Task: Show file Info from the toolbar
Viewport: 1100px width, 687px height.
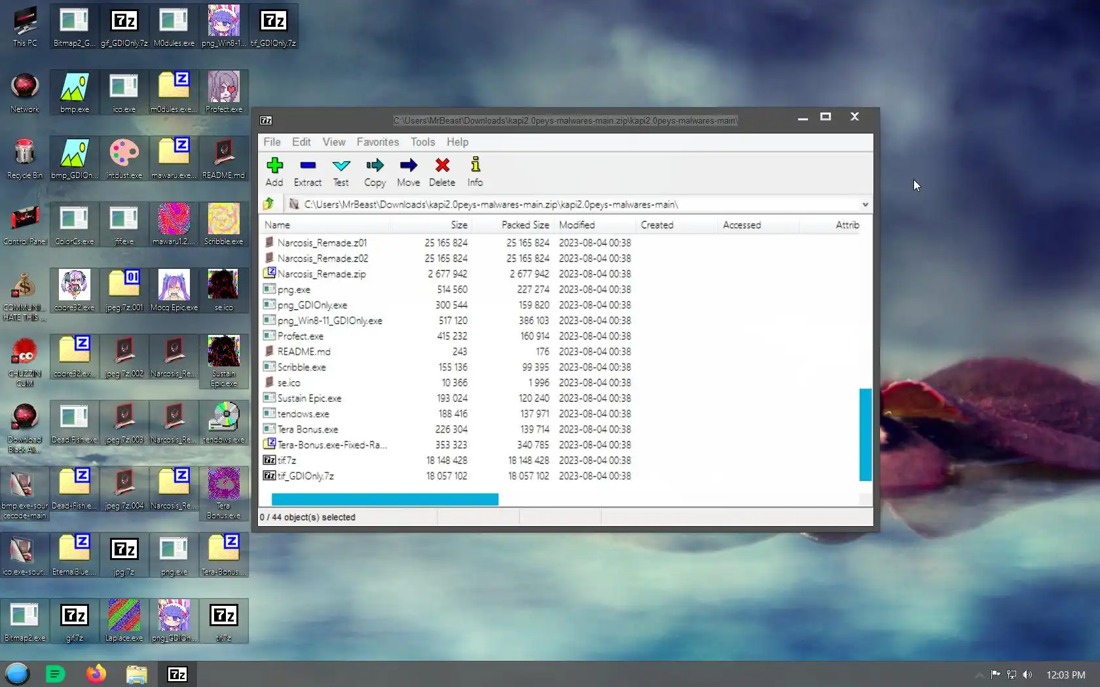Action: tap(475, 172)
